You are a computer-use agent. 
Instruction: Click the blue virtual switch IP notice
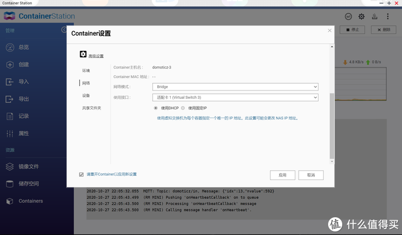tap(228, 118)
